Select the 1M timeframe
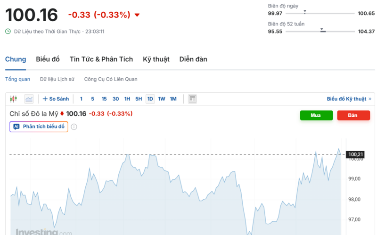Viewport: 377px width, 235px height. point(173,99)
